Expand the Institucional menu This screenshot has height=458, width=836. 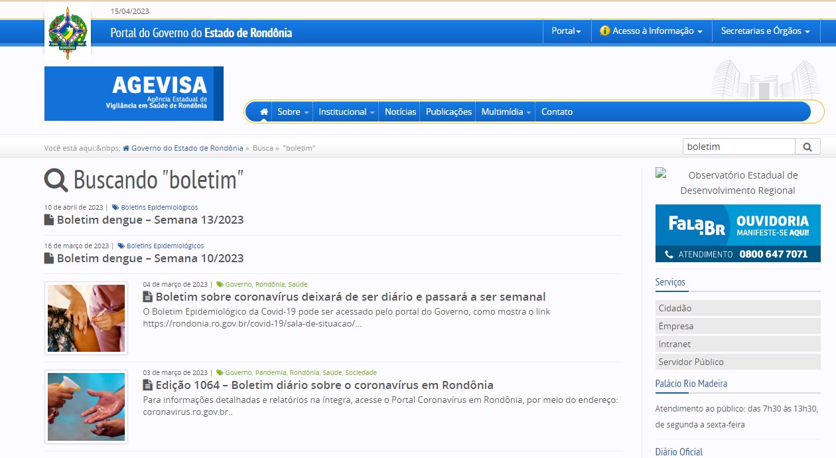346,112
